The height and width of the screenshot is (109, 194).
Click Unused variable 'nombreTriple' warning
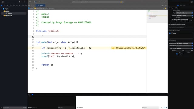[129, 48]
